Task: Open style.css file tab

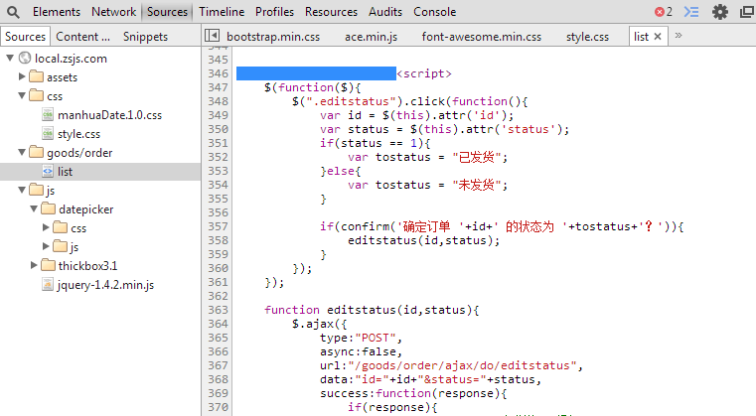Action: point(587,37)
